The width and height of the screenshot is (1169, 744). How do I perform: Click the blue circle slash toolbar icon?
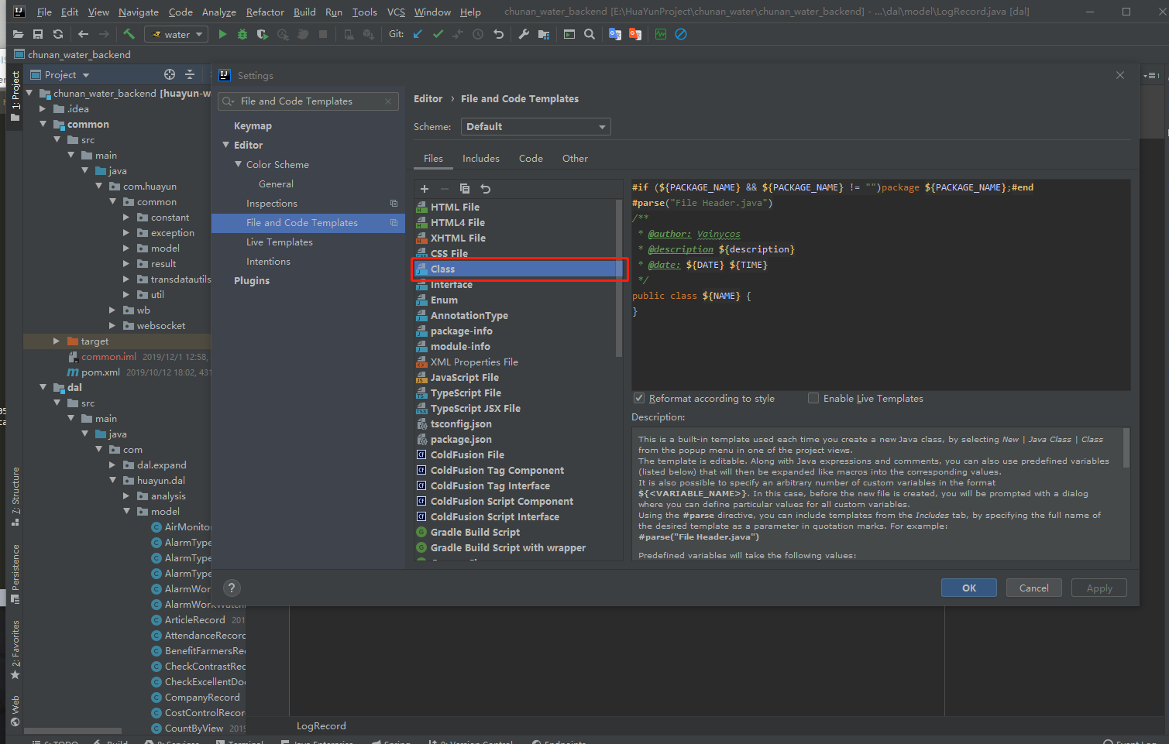point(681,34)
